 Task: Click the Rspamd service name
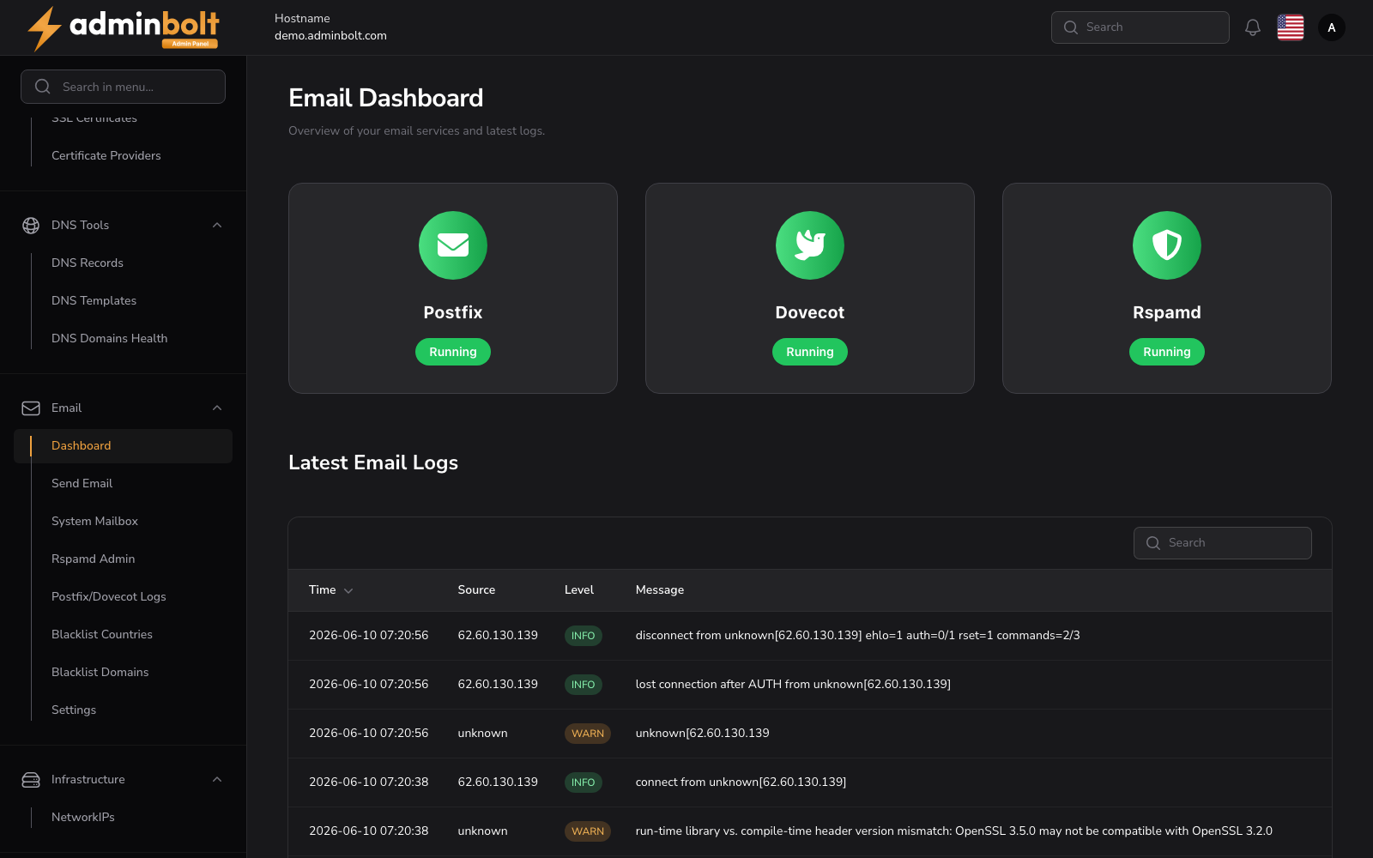pyautogui.click(x=1167, y=312)
